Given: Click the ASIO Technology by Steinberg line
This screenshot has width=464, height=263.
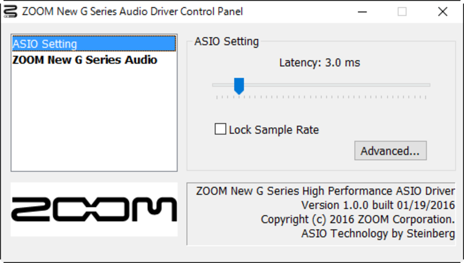Looking at the screenshot, I should tap(378, 233).
